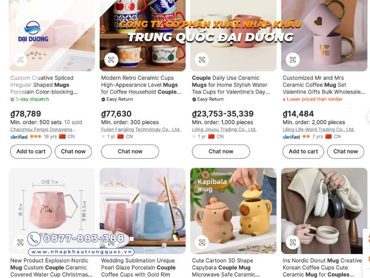Click the Verified badge for Liling Life-Word Trading

(x=291, y=137)
